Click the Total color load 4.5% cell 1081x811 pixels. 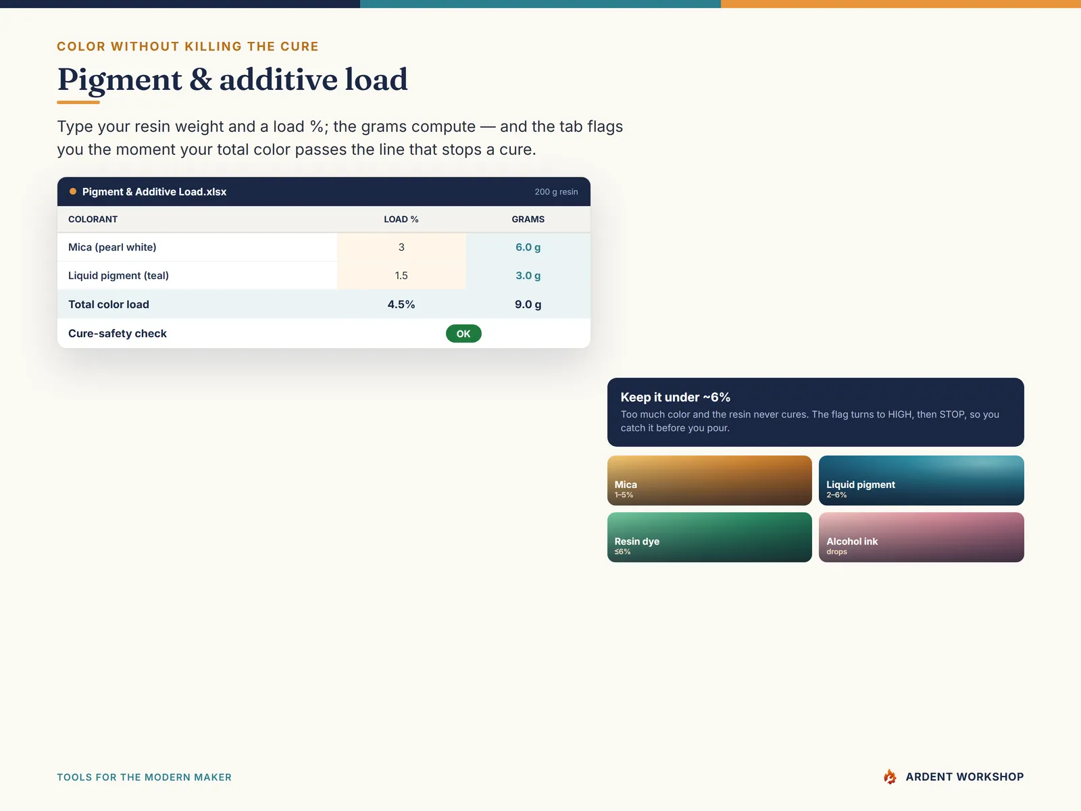click(x=401, y=305)
